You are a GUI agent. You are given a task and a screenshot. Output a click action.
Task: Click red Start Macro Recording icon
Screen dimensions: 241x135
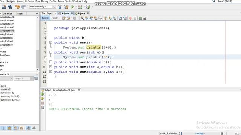click(130, 18)
